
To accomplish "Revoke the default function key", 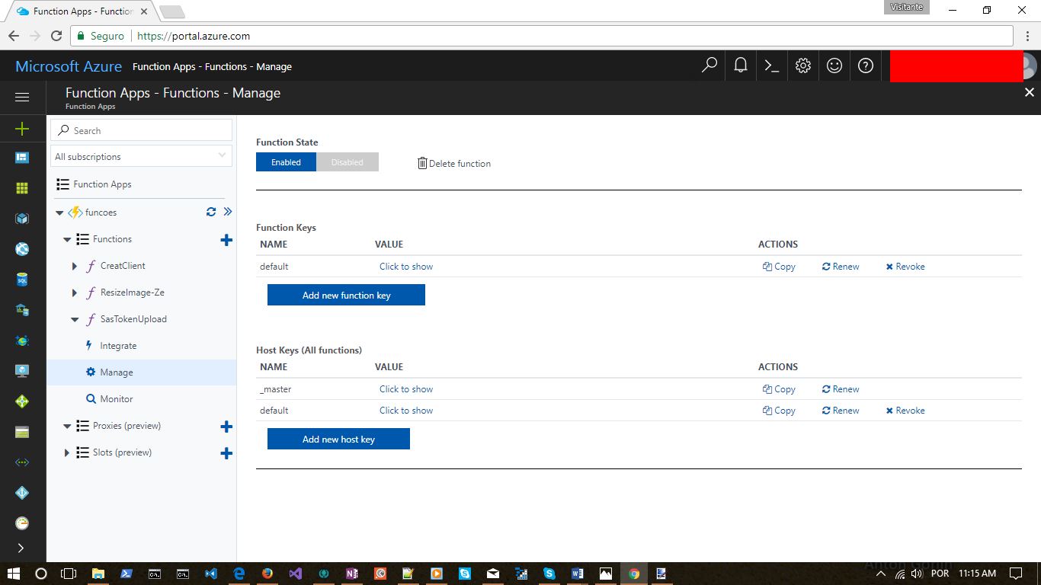I will 905,267.
